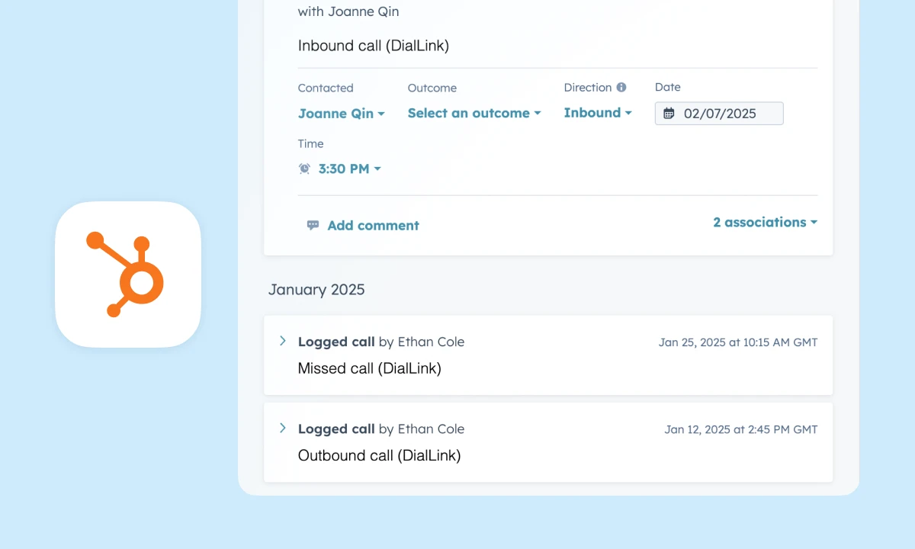Click the calendar icon in Date field
The height and width of the screenshot is (549, 915).
point(669,114)
